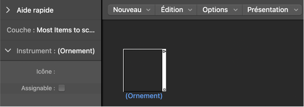Click the dropdown arrow next to Édition
The image size is (304, 107).
tap(190, 10)
